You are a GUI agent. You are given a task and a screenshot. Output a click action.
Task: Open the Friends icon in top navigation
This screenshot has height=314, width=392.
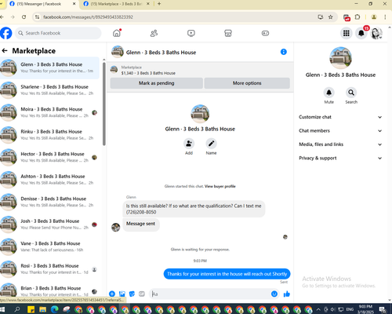(154, 33)
